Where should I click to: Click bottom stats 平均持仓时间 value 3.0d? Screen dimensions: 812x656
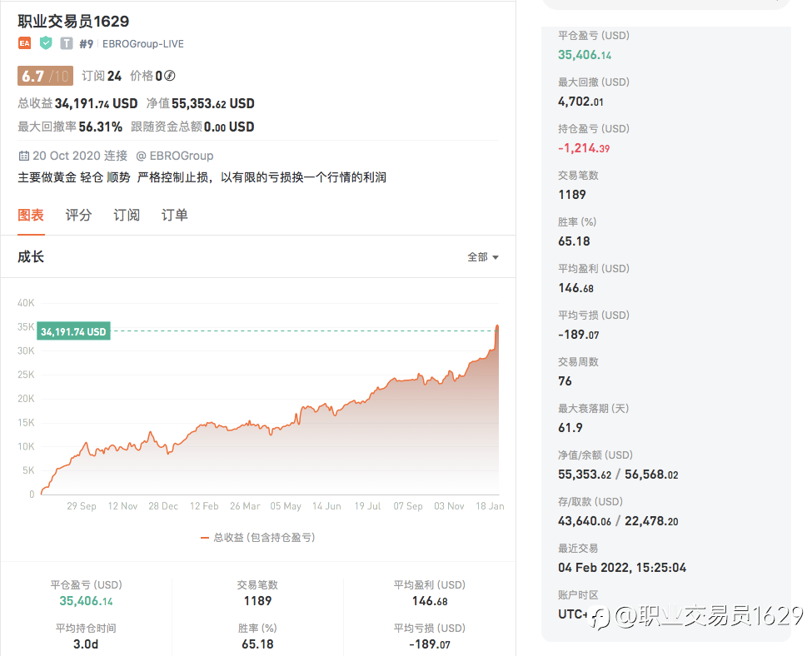point(86,644)
